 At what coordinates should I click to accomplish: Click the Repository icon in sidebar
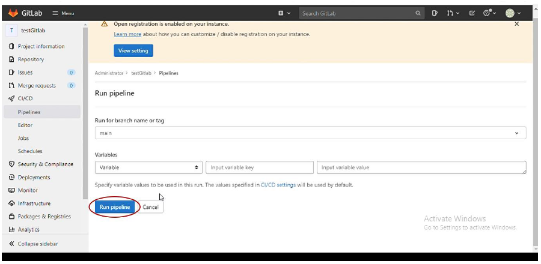tap(11, 59)
